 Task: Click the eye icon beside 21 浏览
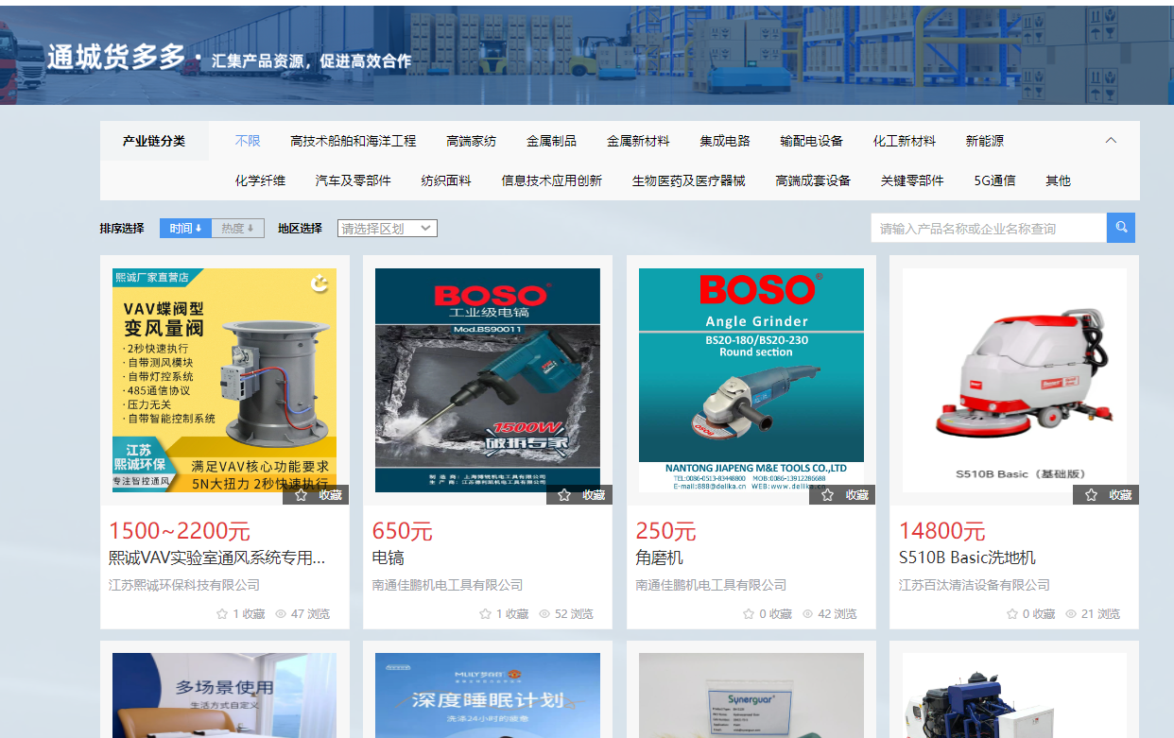1071,614
